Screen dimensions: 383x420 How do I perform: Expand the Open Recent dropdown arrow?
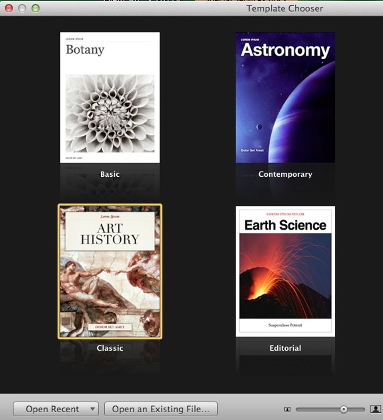click(x=93, y=409)
